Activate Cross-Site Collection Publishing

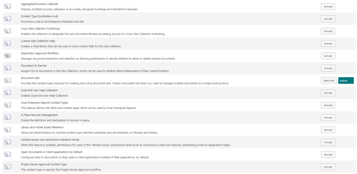pos(328,31)
